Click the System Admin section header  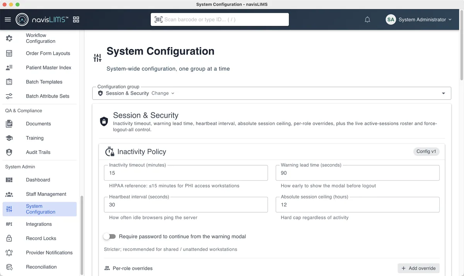click(20, 167)
